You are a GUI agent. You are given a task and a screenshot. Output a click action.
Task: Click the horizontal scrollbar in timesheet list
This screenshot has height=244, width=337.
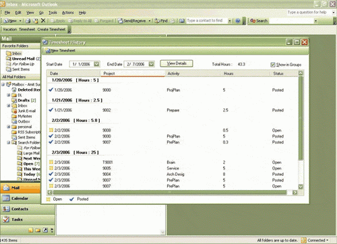pyautogui.click(x=170, y=192)
